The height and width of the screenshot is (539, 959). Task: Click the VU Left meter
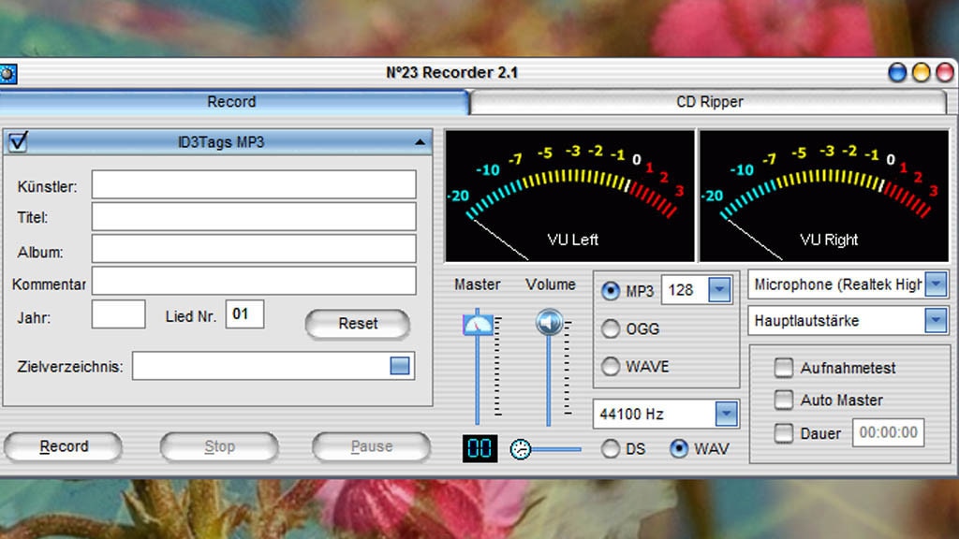click(569, 196)
